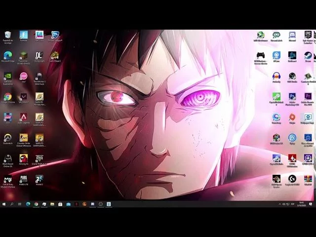Viewport: 316px width, 237px height.
Task: Select the Among Us desktop icon
Action: tap(24, 159)
